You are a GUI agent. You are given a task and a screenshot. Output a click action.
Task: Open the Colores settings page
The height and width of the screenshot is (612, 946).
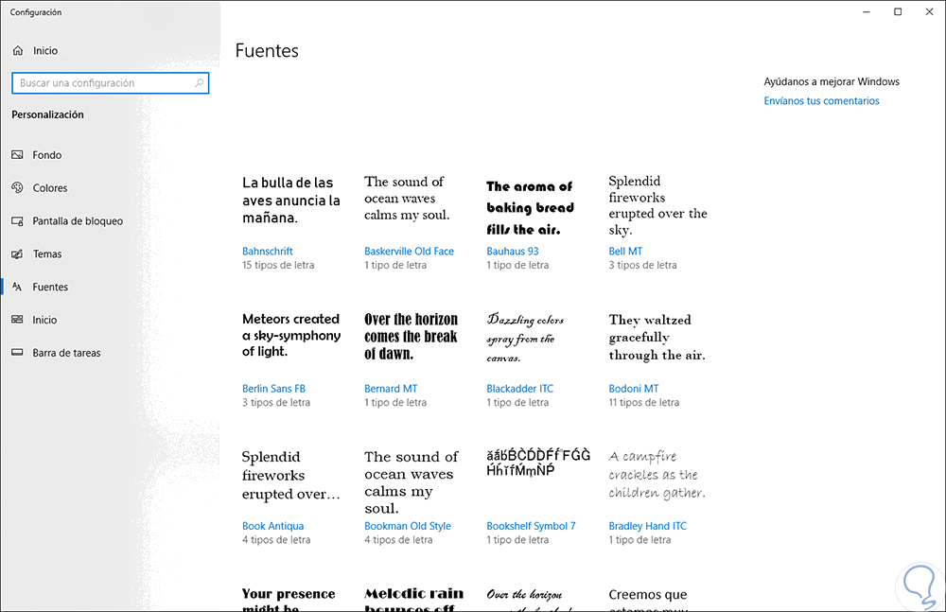(x=50, y=188)
